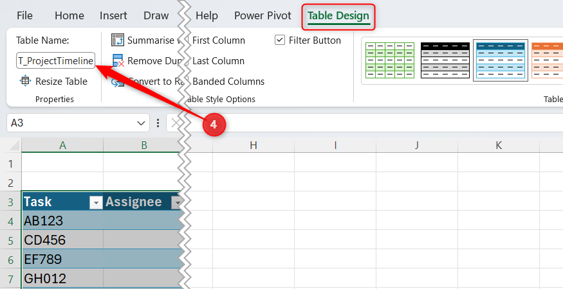Click the Summarise with PivotTable icon
Image resolution: width=563 pixels, height=289 pixels.
pos(118,40)
